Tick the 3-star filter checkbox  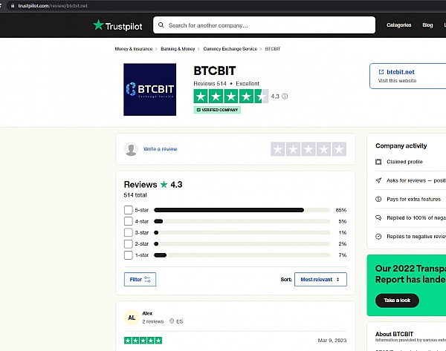point(129,233)
